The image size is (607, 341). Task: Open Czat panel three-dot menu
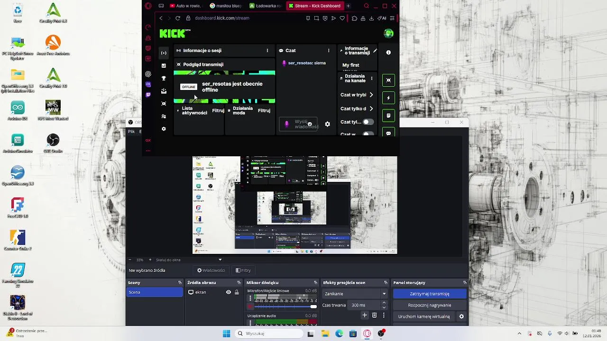tap(328, 50)
